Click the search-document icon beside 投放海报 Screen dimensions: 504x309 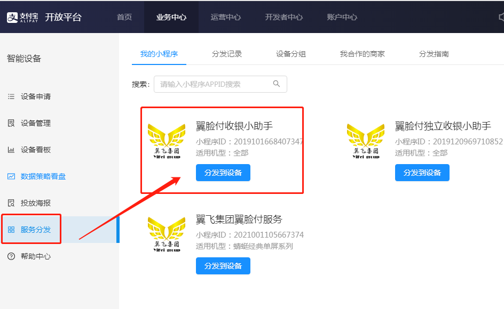coord(11,203)
